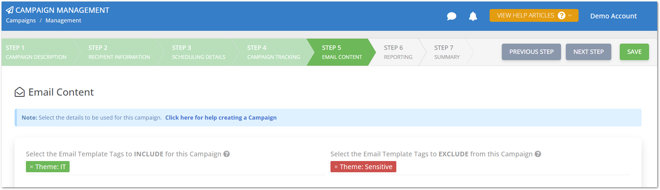Click the open envelope Email Content icon
Viewport: 660px width, 190px height.
click(20, 92)
